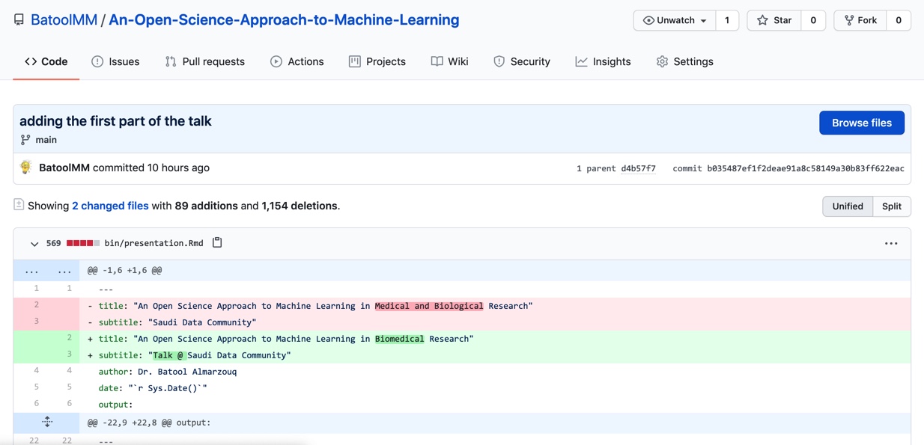Image resolution: width=924 pixels, height=445 pixels.
Task: Click the Browse files button
Action: click(x=861, y=123)
